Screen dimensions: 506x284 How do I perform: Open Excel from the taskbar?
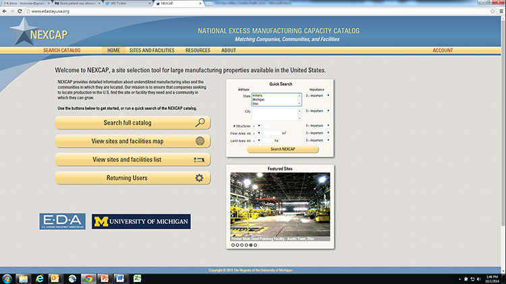[137, 279]
